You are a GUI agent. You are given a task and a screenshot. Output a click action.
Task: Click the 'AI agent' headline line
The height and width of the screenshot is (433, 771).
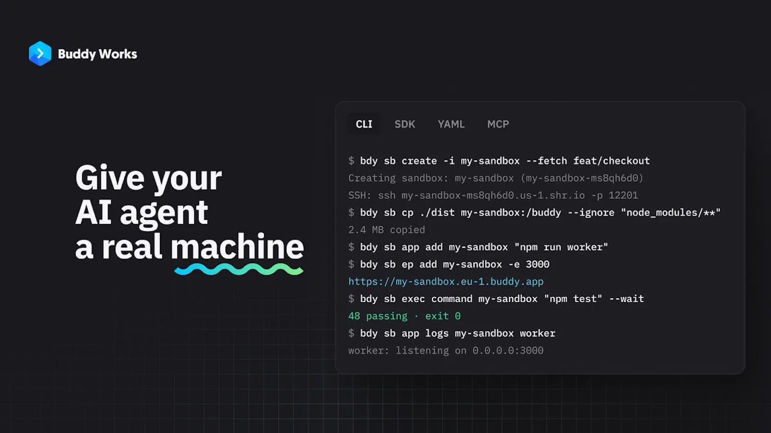(142, 213)
